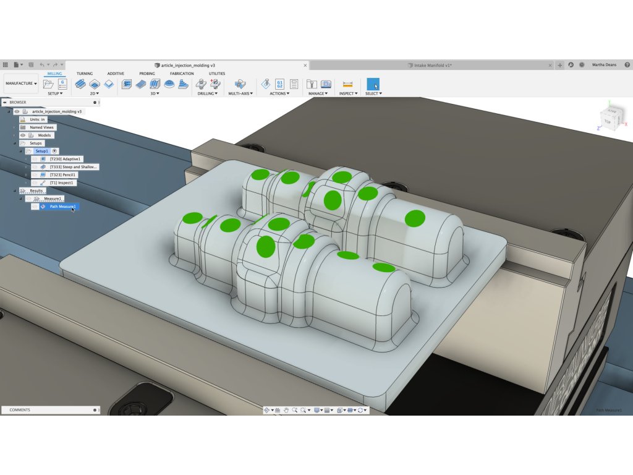The height and width of the screenshot is (475, 633).
Task: Open the Setup Sheet icon
Action: point(294,84)
